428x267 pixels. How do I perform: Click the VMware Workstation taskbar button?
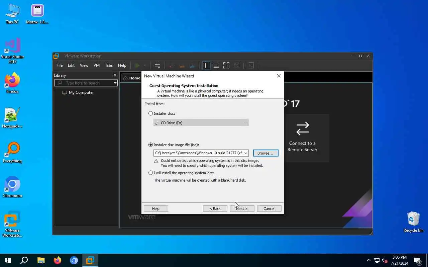[90, 260]
